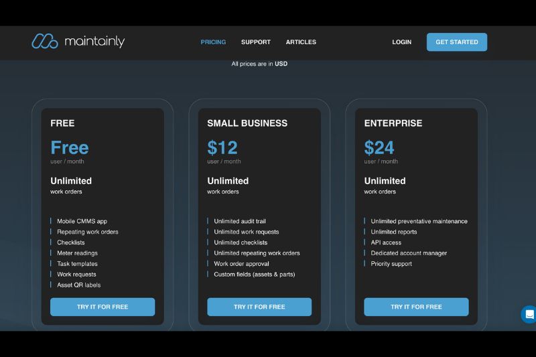Go to the Support page
Image resolution: width=536 pixels, height=357 pixels.
256,42
